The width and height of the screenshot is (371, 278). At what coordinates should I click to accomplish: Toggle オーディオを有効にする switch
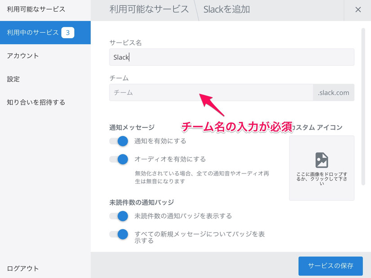click(119, 159)
